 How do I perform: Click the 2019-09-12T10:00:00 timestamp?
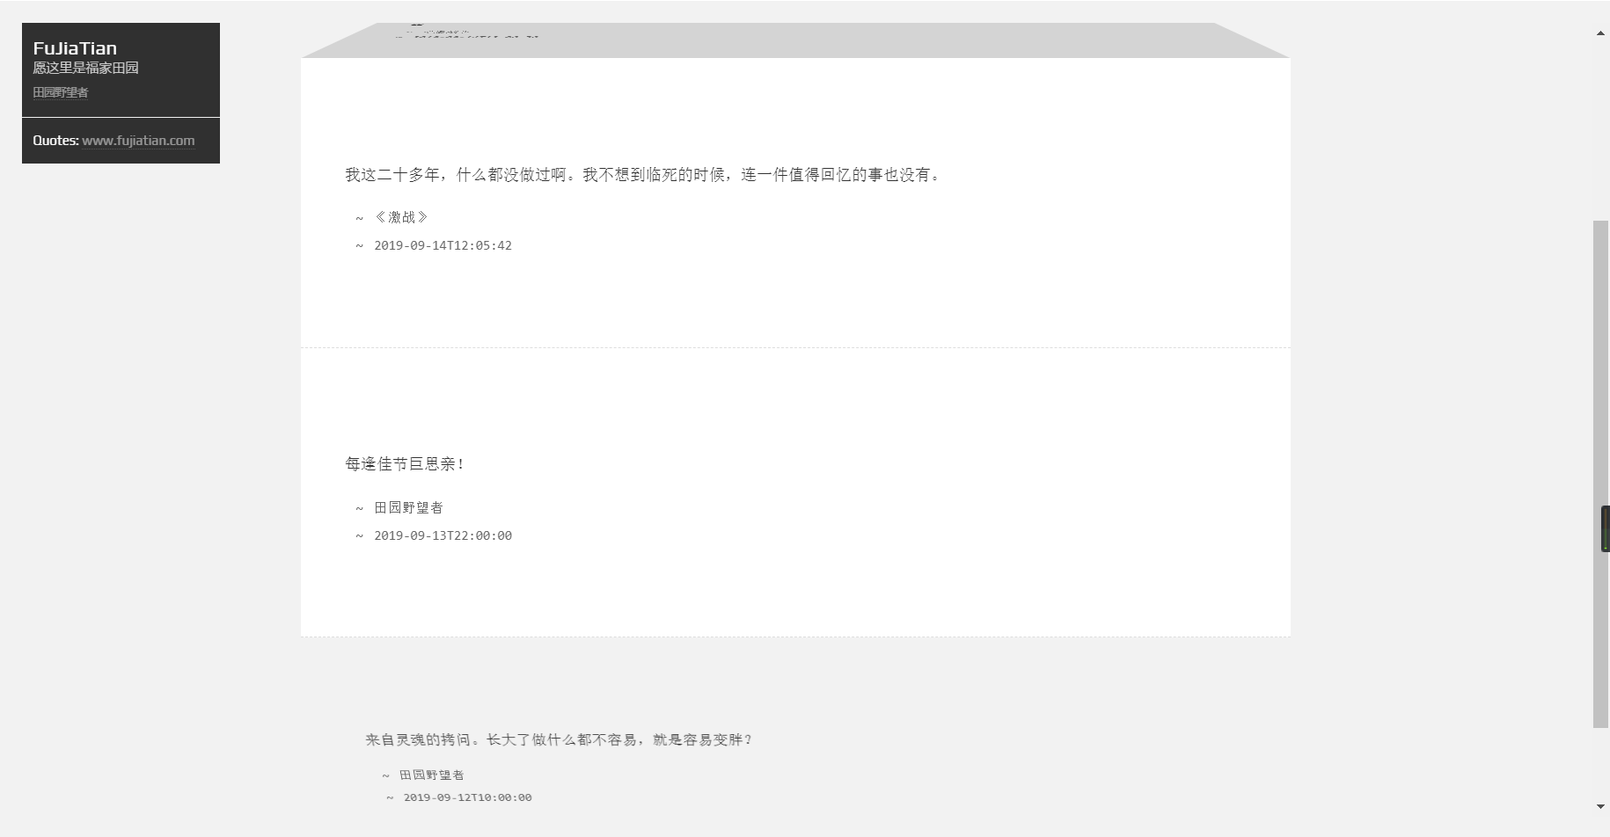click(x=466, y=797)
